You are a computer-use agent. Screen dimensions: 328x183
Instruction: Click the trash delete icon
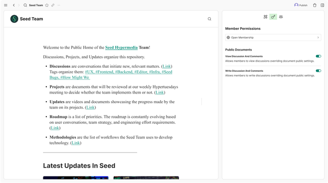314,5
